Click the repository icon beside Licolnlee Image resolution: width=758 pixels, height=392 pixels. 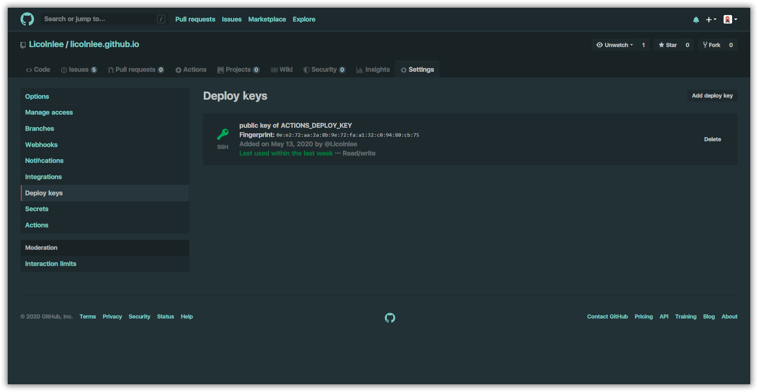[23, 45]
